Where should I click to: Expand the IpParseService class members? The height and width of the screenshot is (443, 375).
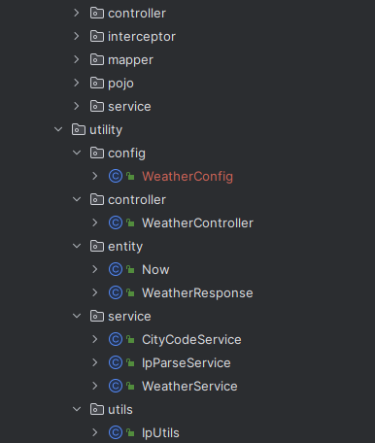95,362
